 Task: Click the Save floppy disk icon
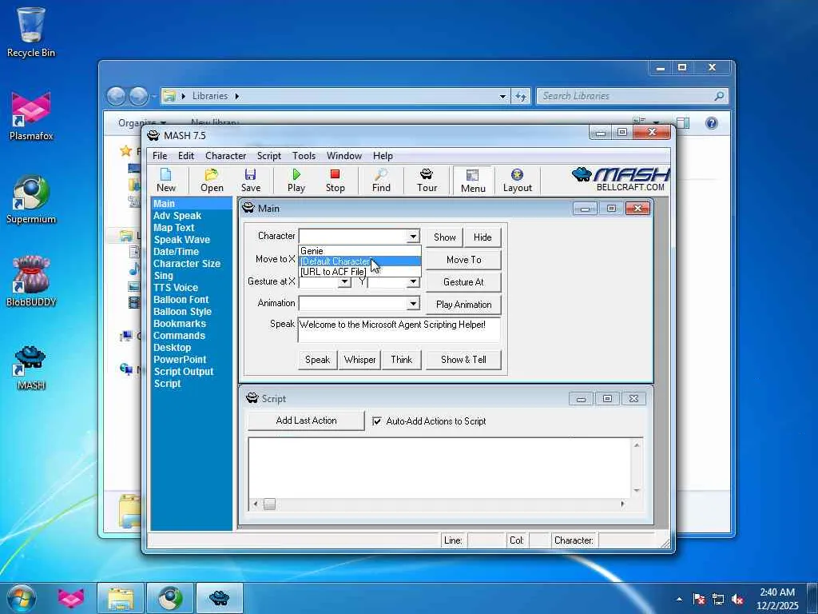click(250, 180)
